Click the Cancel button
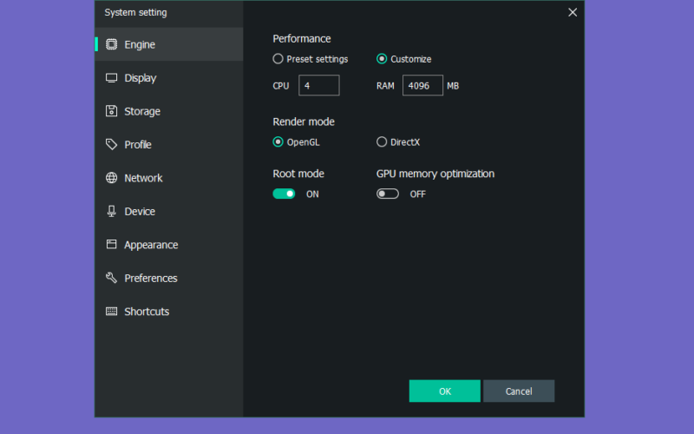This screenshot has width=694, height=434. pos(519,391)
